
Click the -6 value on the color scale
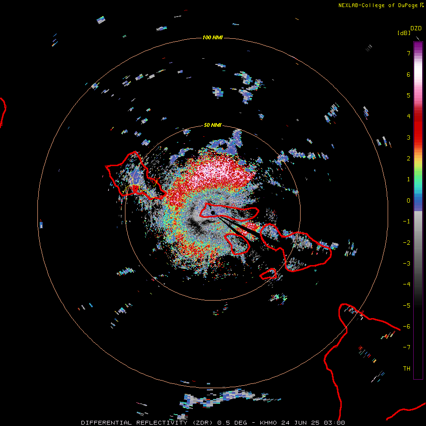pos(407,327)
